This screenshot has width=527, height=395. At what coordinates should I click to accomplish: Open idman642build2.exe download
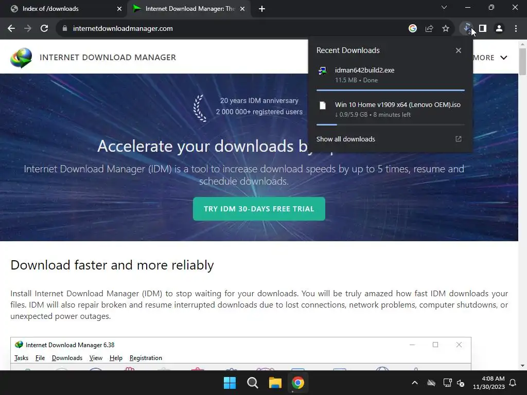pyautogui.click(x=390, y=75)
